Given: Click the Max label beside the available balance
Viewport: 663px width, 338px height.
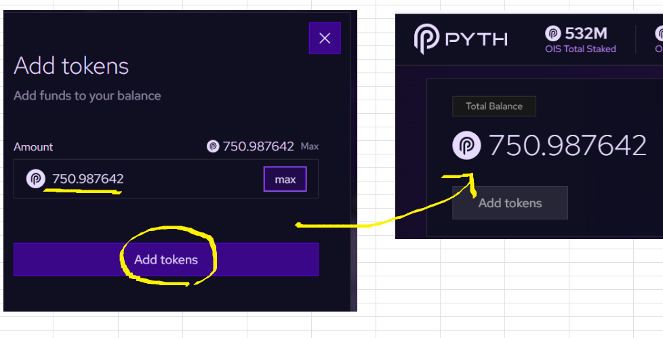Looking at the screenshot, I should 310,146.
